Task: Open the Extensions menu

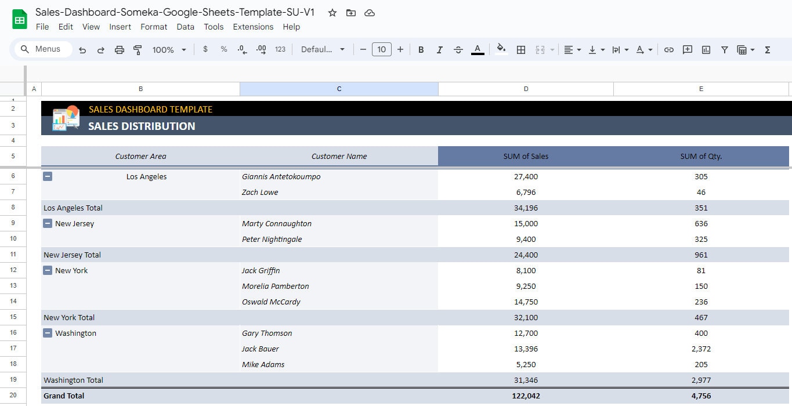Action: click(253, 27)
